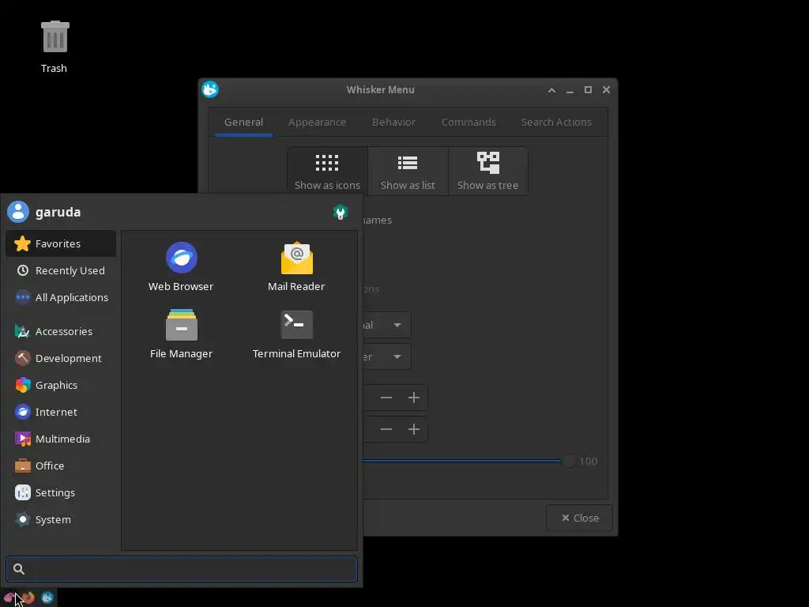
Task: Select the Favorites category
Action: [61, 243]
